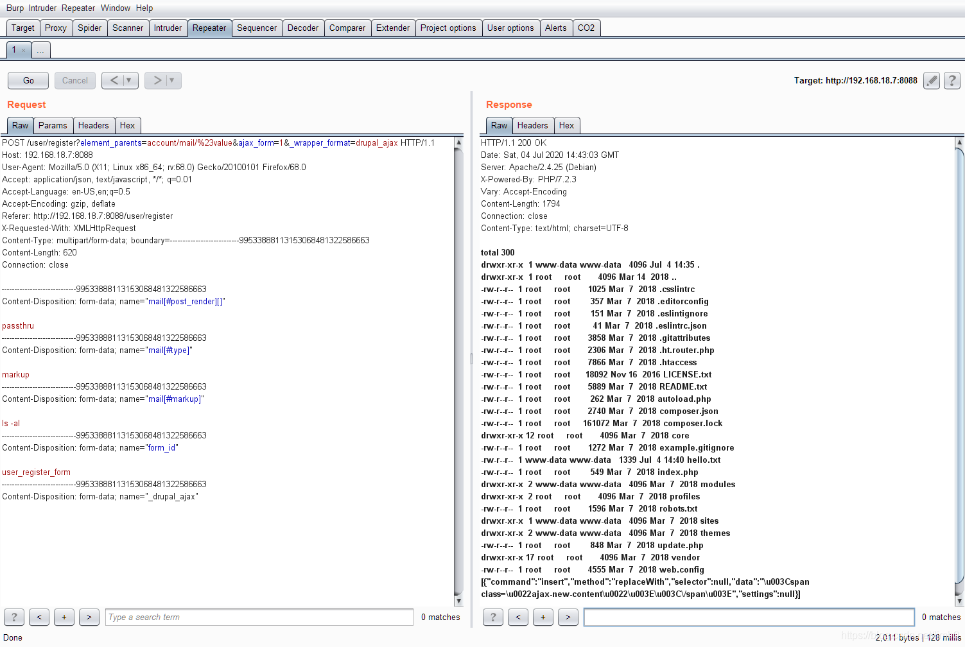Go to next request history arrow
Screen dimensions: 965x647
157,80
